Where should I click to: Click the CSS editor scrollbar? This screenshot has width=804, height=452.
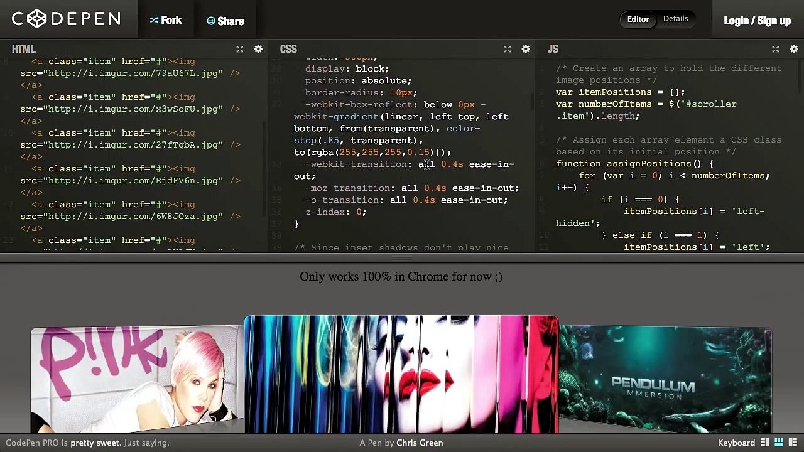pyautogui.click(x=533, y=100)
